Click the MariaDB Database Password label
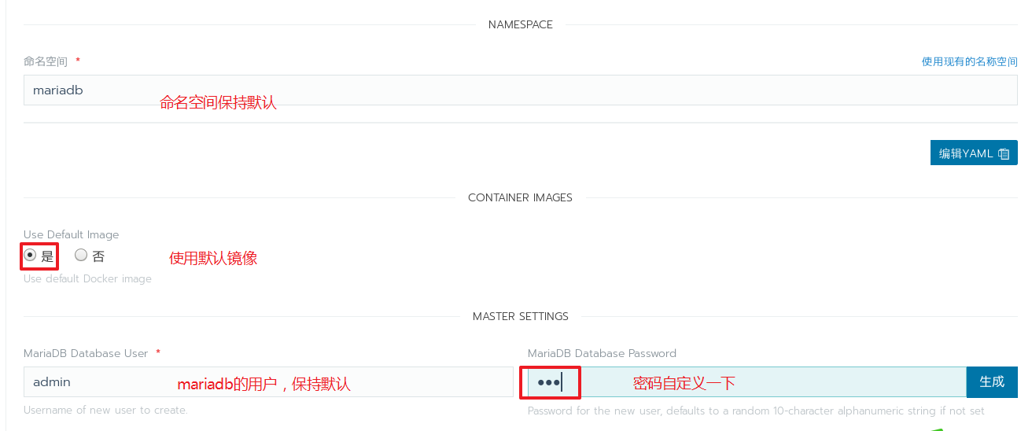This screenshot has height=431, width=1032. click(x=602, y=353)
